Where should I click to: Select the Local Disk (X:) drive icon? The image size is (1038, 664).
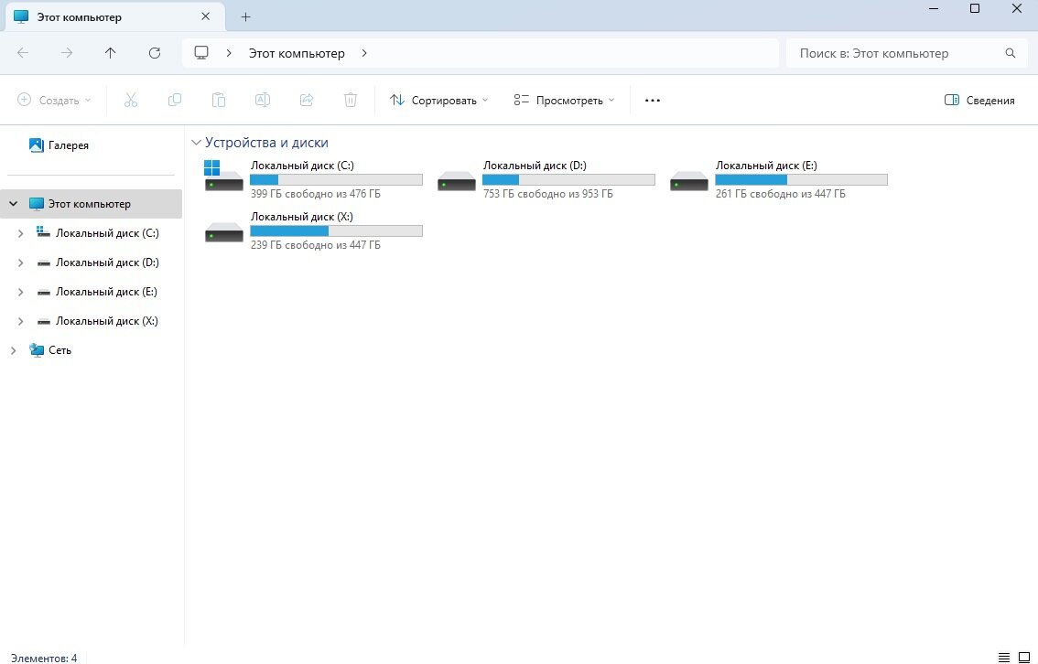[223, 231]
